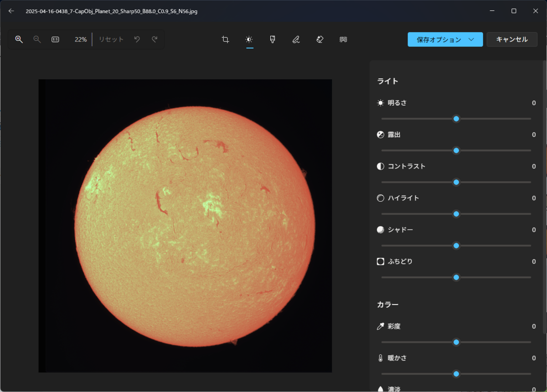The width and height of the screenshot is (547, 392).
Task: Click the コントラスト half-circle icon
Action: click(381, 166)
